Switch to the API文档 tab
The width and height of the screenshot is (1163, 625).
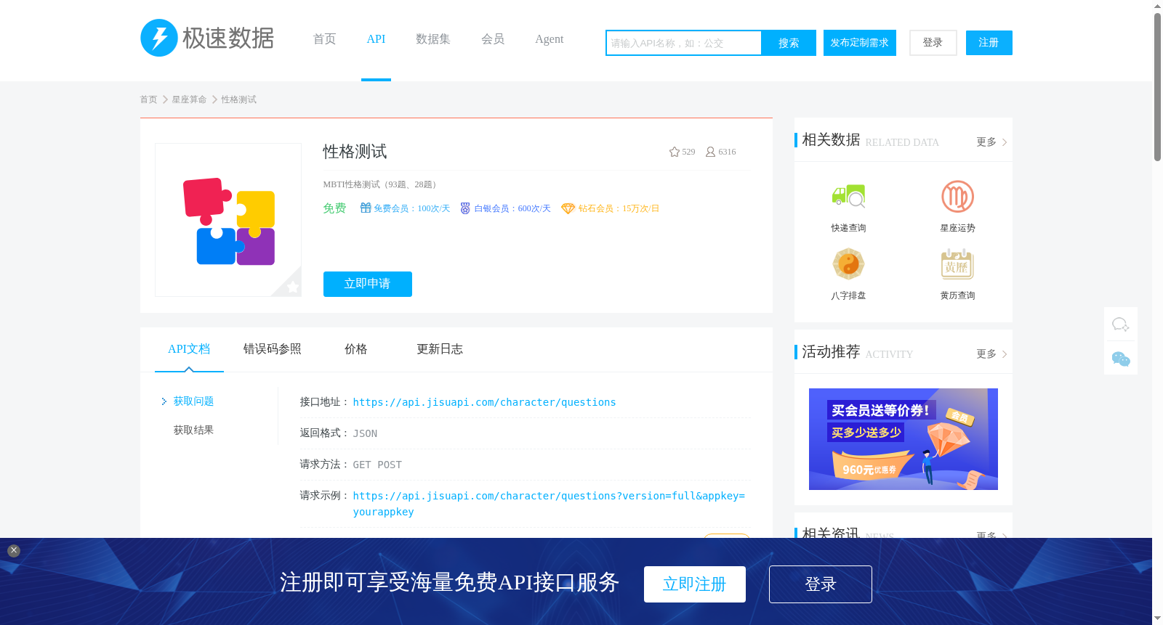tap(189, 349)
